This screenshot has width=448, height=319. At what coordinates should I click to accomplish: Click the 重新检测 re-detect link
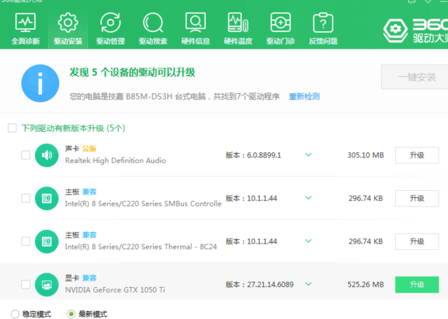[304, 97]
